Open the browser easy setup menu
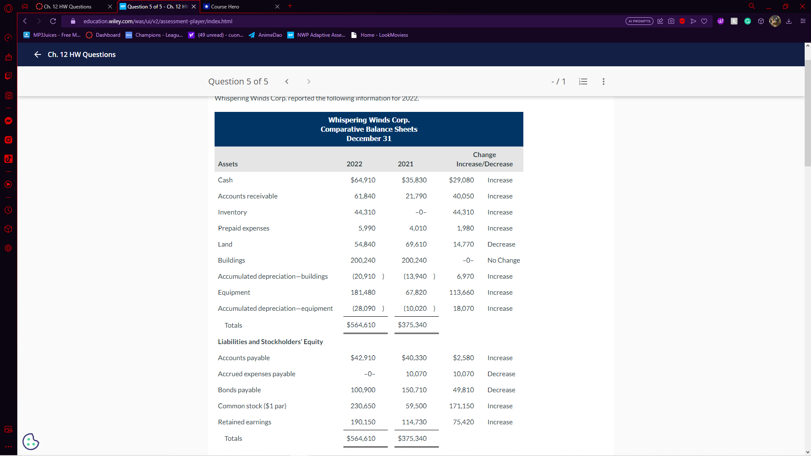The image size is (811, 456). coord(803,21)
